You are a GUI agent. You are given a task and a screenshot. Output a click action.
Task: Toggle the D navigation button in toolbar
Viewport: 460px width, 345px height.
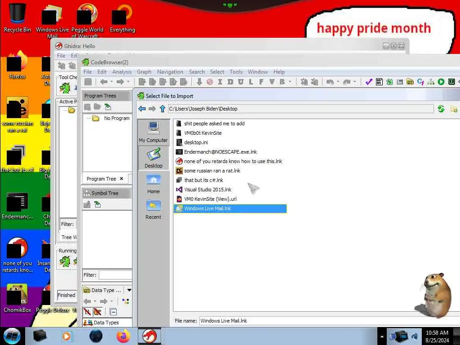[230, 82]
